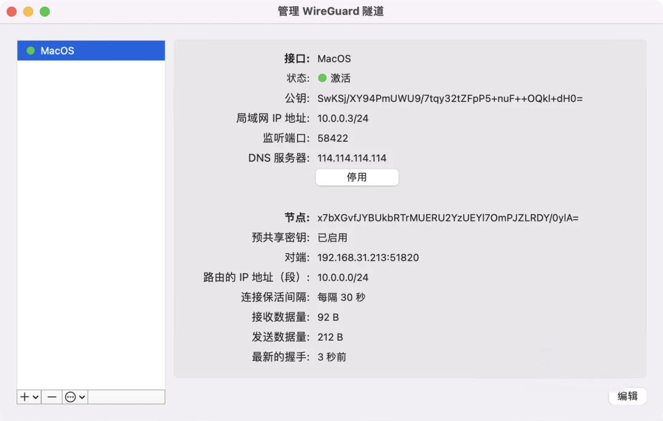Click keepalive value 每隔 30 秒
This screenshot has height=421, width=663.
[x=341, y=297]
